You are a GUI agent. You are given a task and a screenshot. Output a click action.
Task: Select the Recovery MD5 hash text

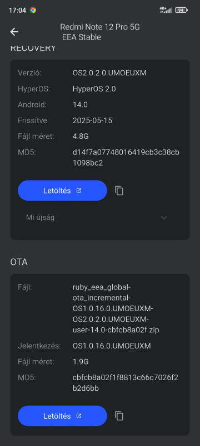(126, 158)
